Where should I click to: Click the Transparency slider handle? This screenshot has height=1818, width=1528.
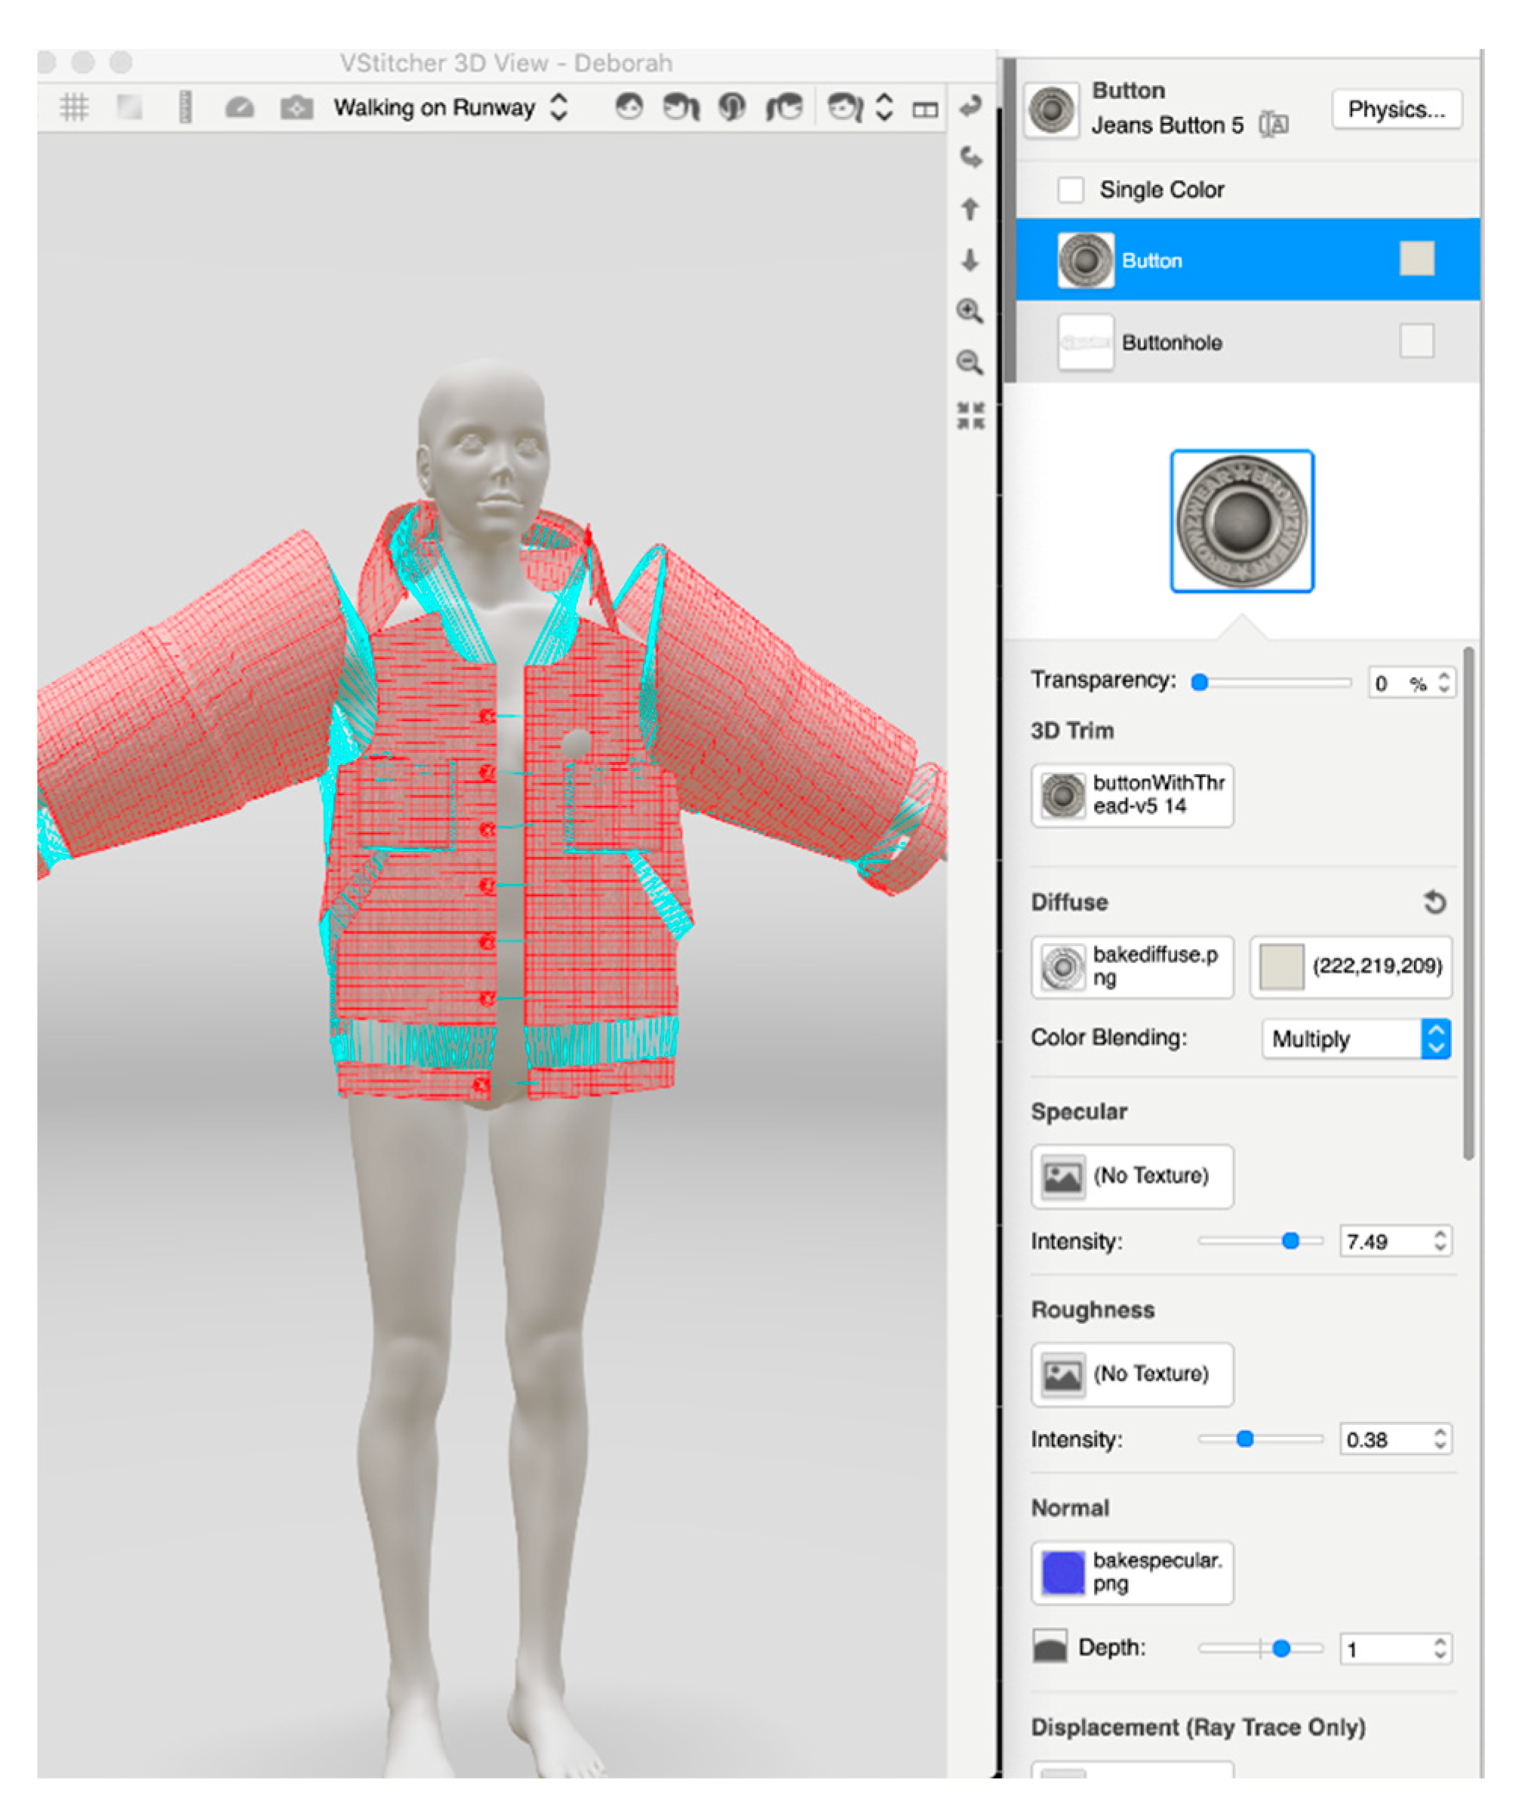coord(1200,683)
